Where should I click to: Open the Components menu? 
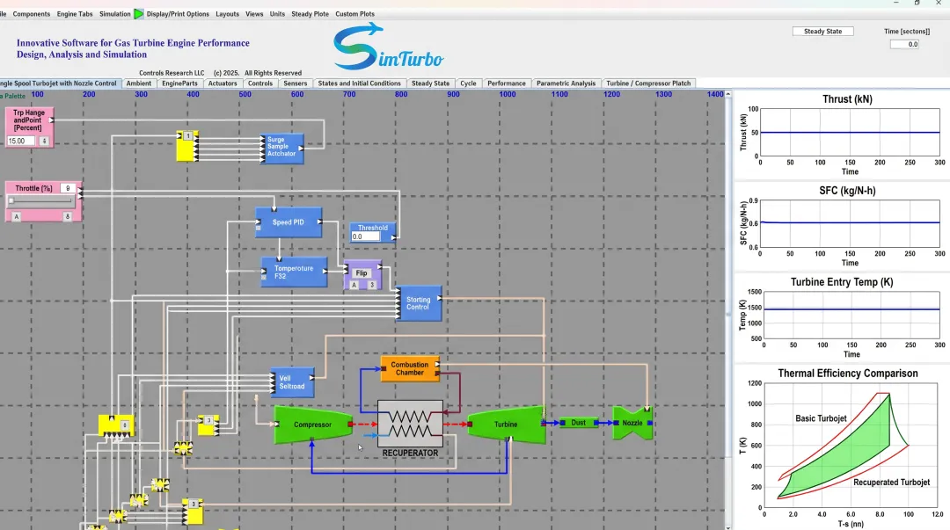point(32,14)
